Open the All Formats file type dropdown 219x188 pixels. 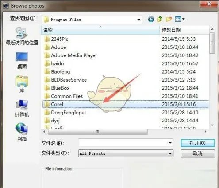(x=126, y=153)
